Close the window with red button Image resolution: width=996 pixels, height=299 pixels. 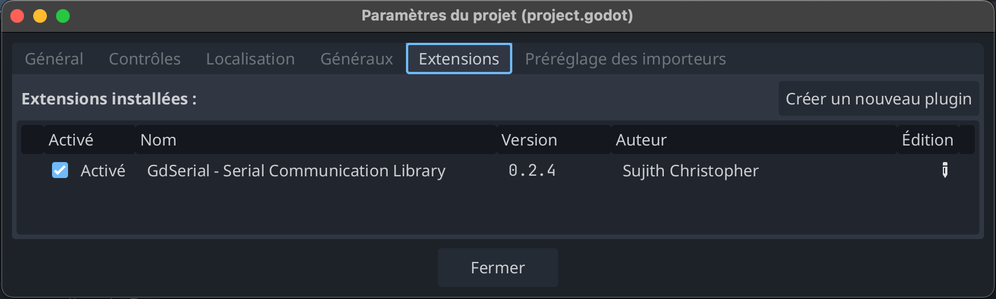17,16
